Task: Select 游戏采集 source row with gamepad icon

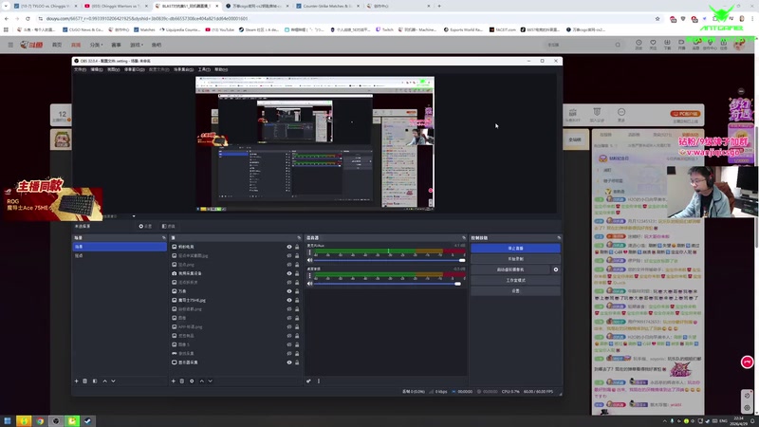Action: pos(234,353)
